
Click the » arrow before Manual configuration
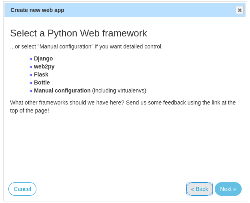tap(31, 90)
